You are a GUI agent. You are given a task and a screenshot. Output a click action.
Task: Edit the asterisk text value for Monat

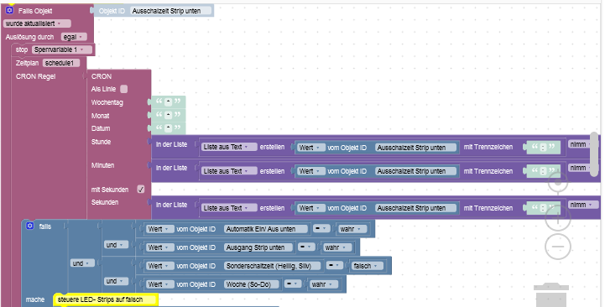pyautogui.click(x=168, y=115)
